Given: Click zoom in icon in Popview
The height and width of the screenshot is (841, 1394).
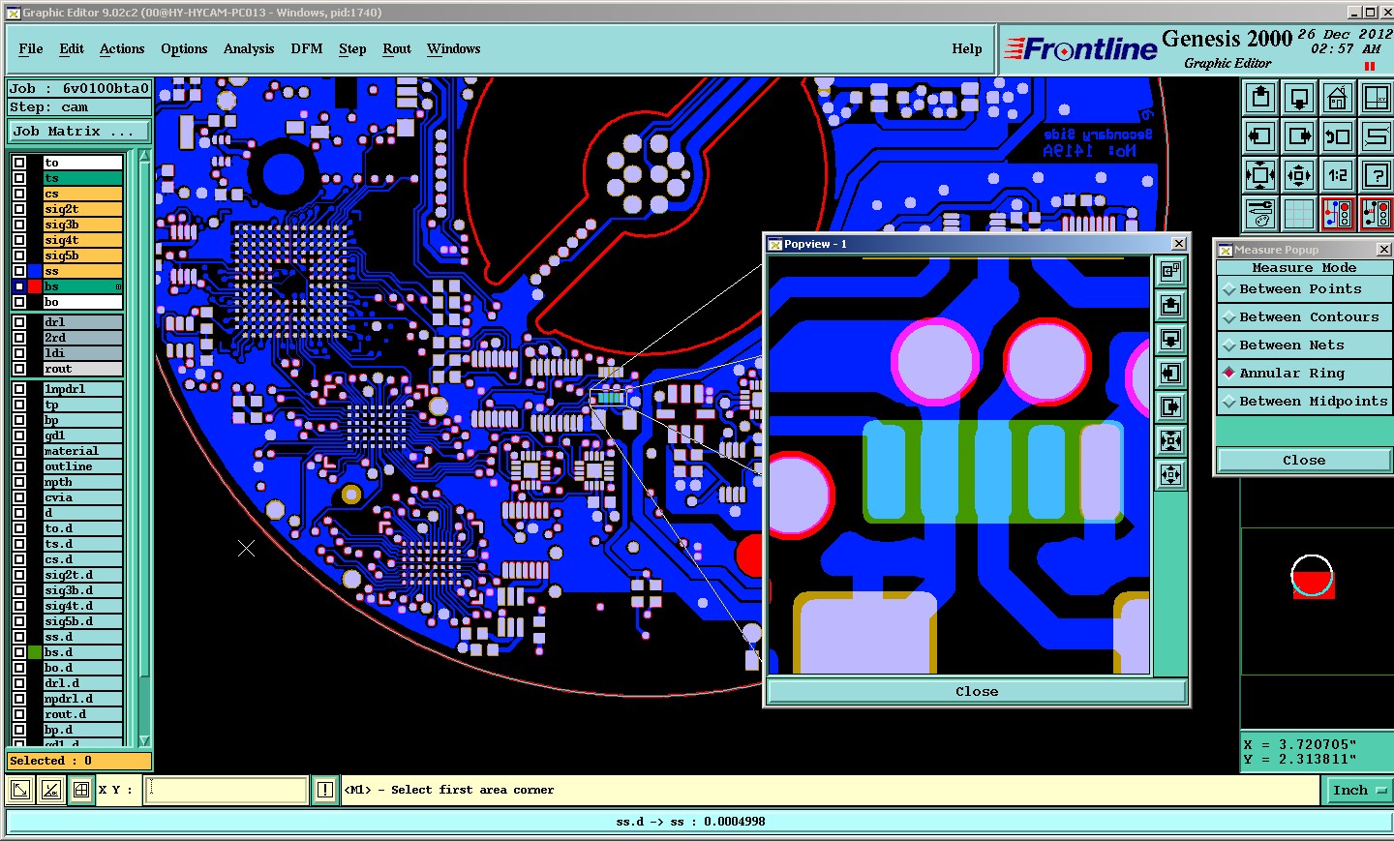Looking at the screenshot, I should click(x=1171, y=441).
